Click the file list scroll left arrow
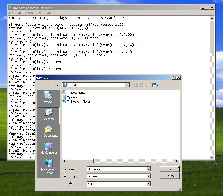Image resolution: width=223 pixels, height=196 pixels. [x=64, y=161]
